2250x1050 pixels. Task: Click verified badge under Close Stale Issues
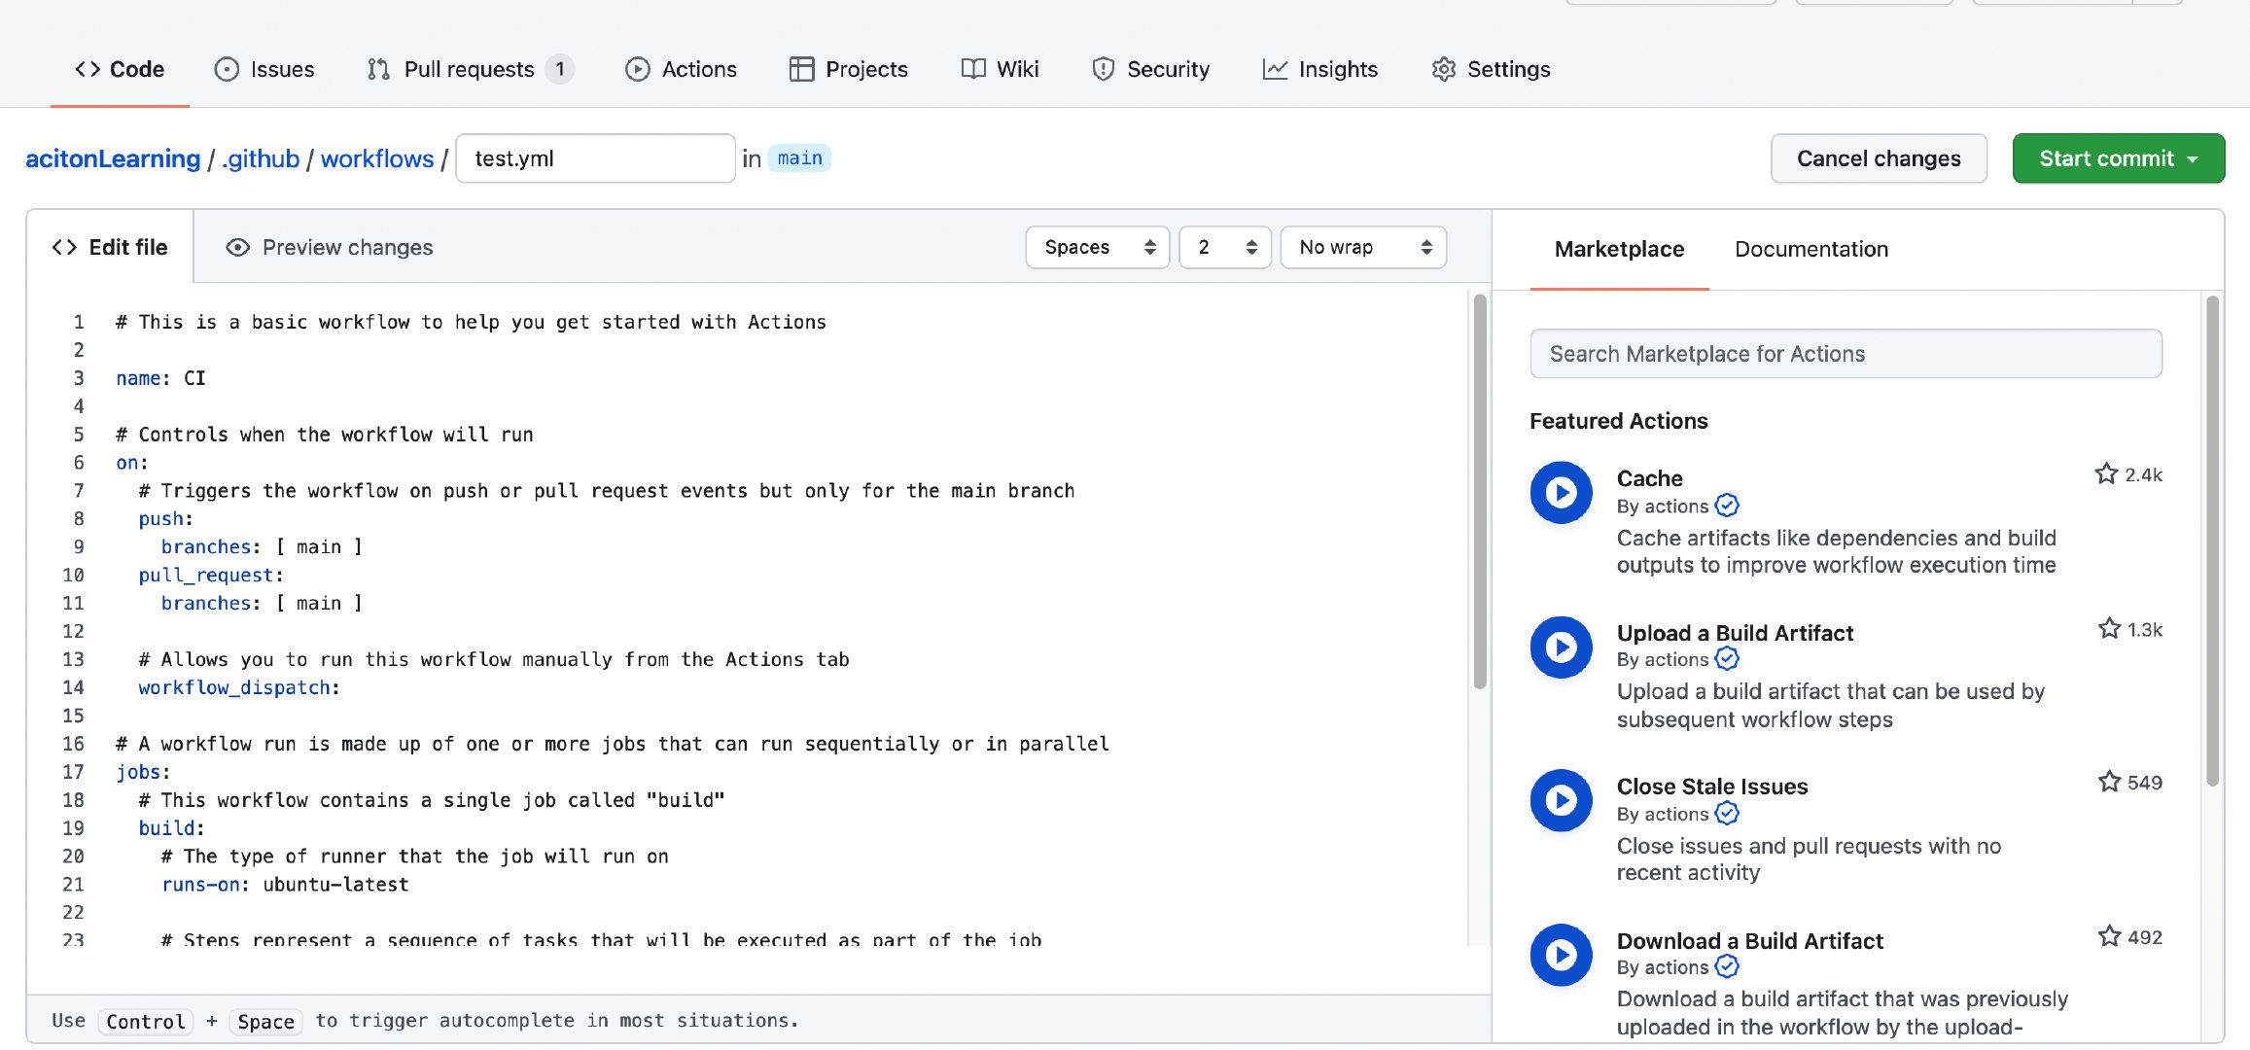[x=1727, y=813]
